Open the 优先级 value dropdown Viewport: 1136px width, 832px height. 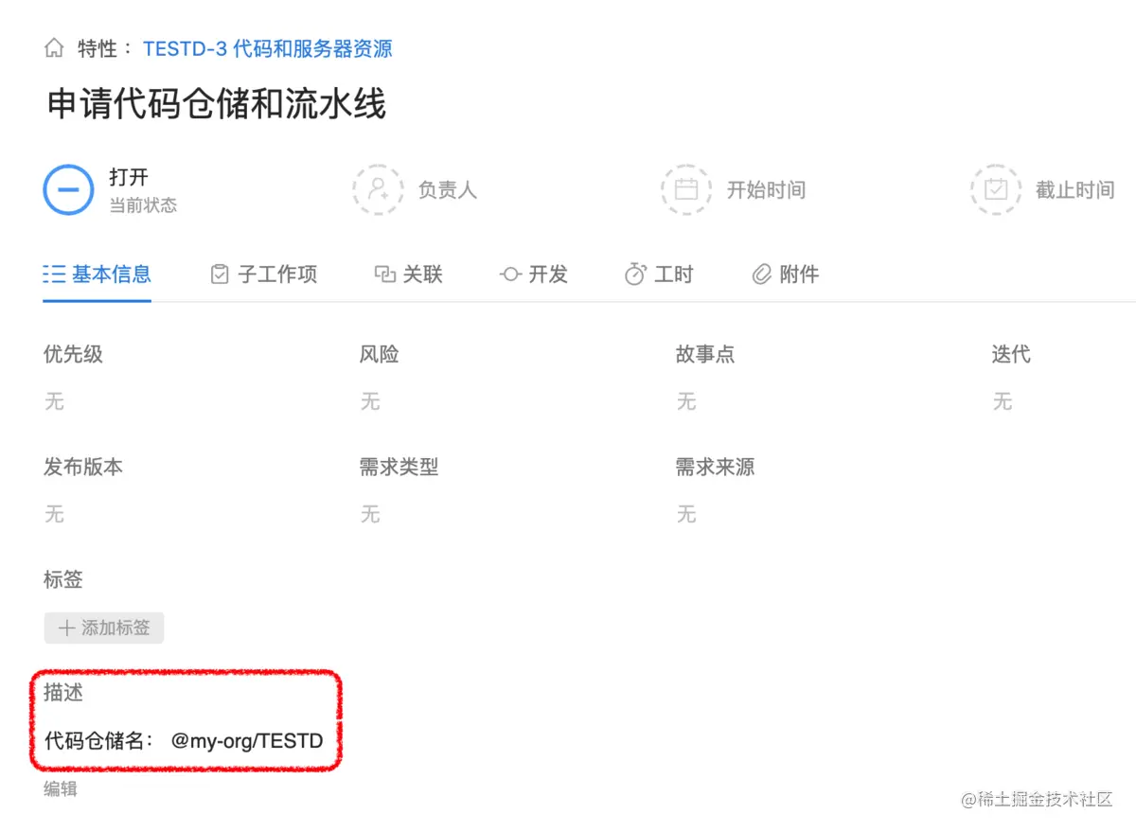click(54, 401)
